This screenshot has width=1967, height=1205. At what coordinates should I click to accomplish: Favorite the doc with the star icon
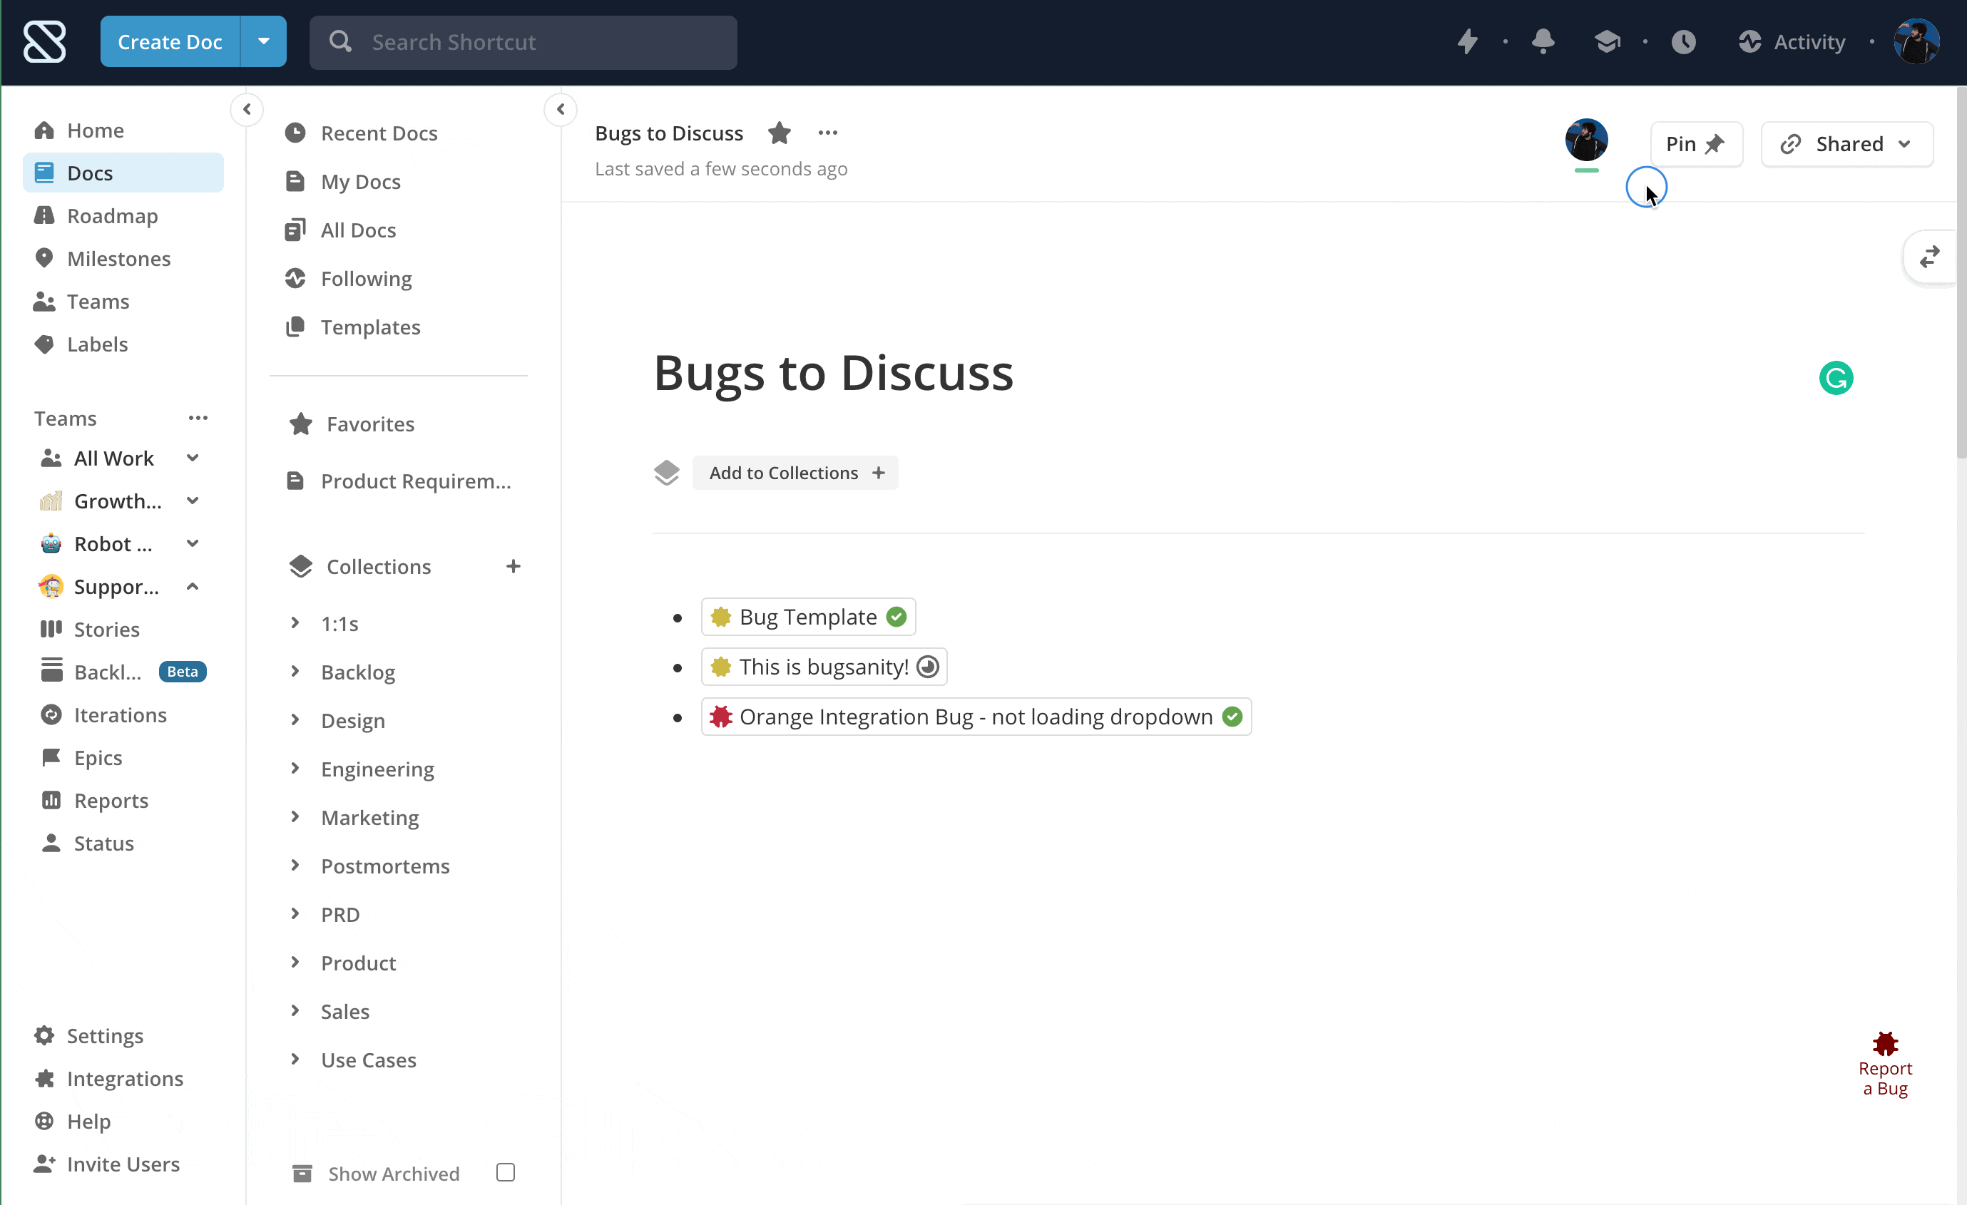pyautogui.click(x=779, y=133)
